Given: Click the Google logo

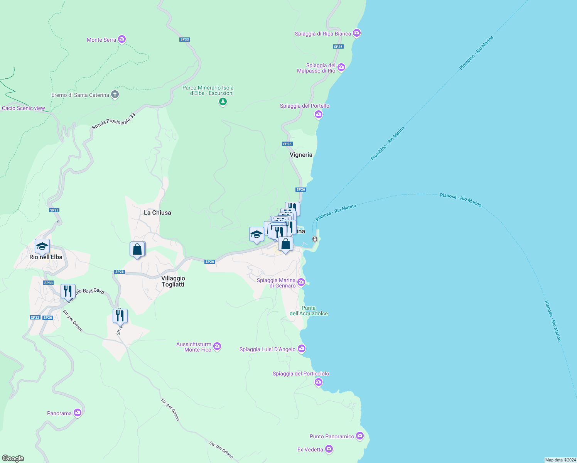Looking at the screenshot, I should click(x=13, y=458).
